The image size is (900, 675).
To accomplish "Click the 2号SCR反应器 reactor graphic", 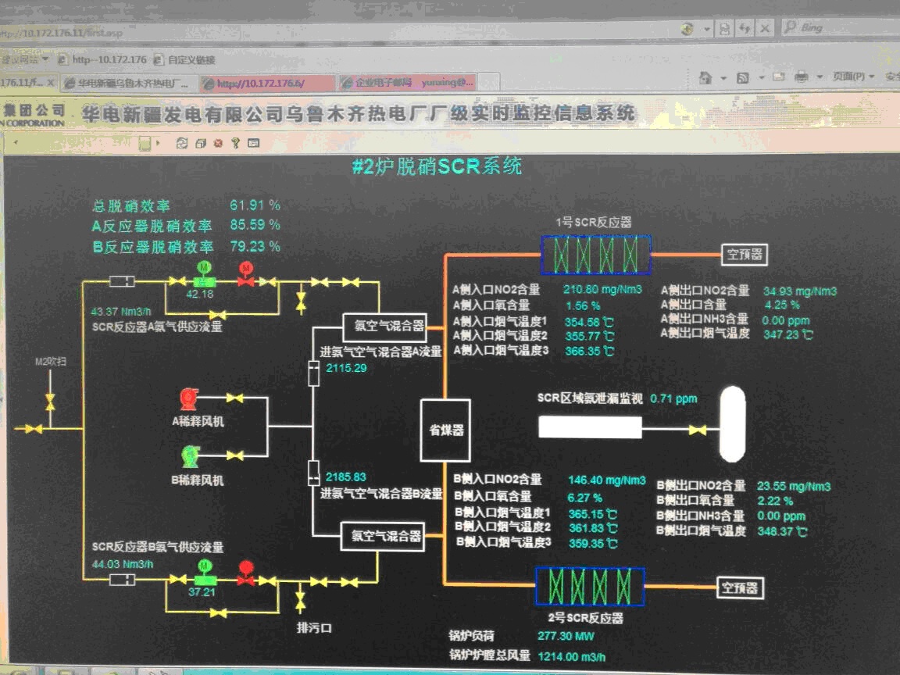I will [590, 586].
